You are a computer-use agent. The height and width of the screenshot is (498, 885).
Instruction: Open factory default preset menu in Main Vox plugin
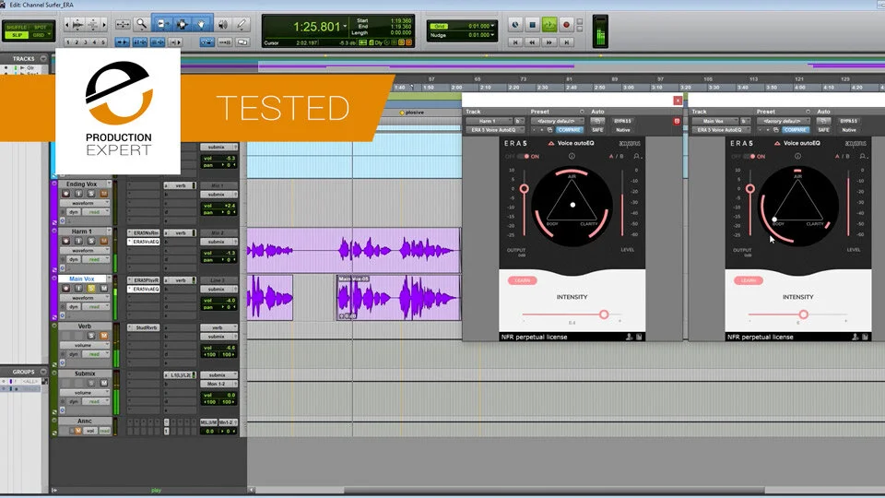(784, 121)
